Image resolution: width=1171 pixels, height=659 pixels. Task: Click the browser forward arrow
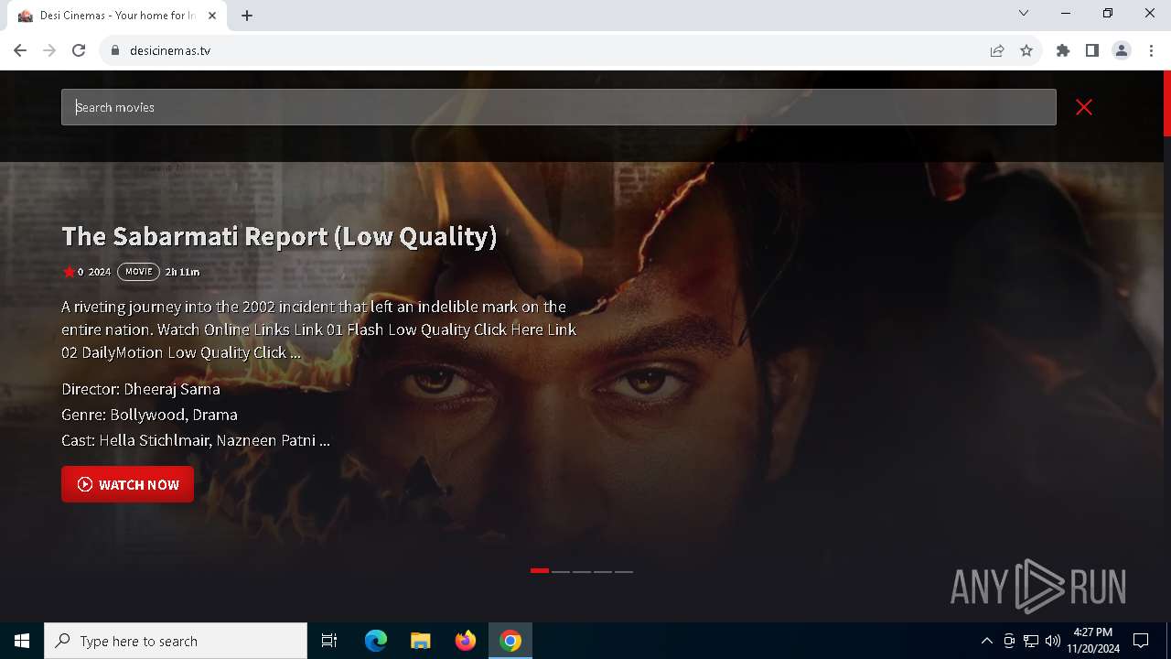[49, 50]
